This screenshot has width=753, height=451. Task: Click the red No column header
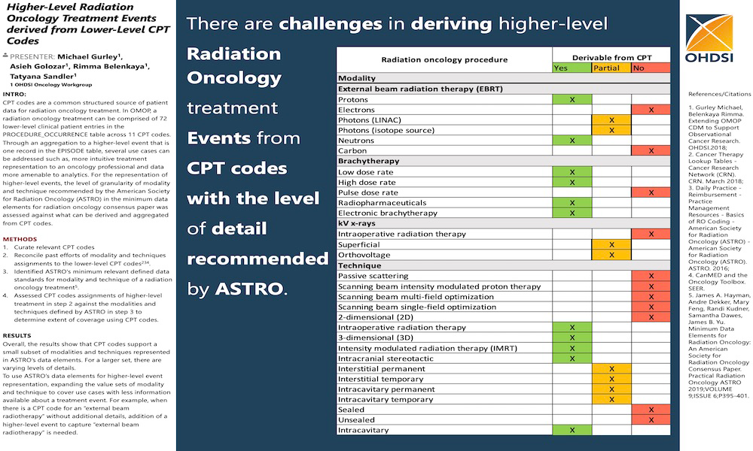pyautogui.click(x=651, y=68)
